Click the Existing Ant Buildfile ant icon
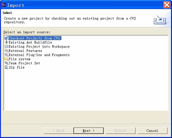Image resolution: width=172 pixels, height=138 pixels. (x=7, y=42)
